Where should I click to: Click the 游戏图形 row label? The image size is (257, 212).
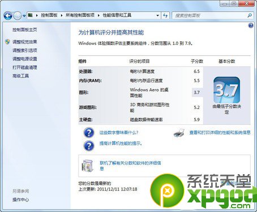[88, 107]
